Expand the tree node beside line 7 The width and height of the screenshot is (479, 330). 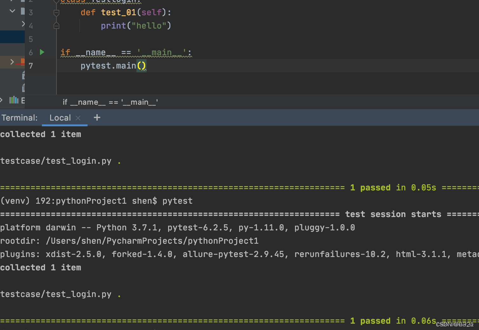[x=12, y=62]
